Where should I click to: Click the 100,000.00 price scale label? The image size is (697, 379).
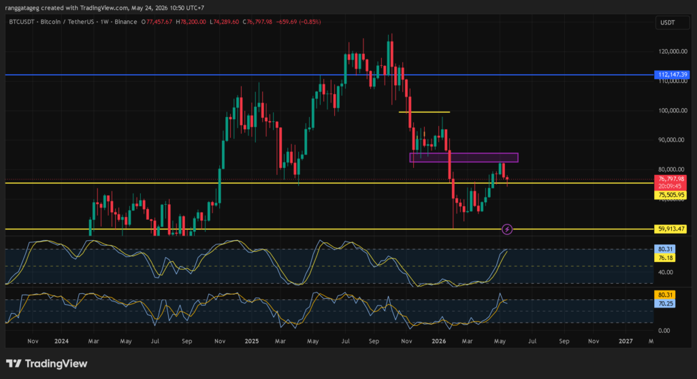point(672,111)
